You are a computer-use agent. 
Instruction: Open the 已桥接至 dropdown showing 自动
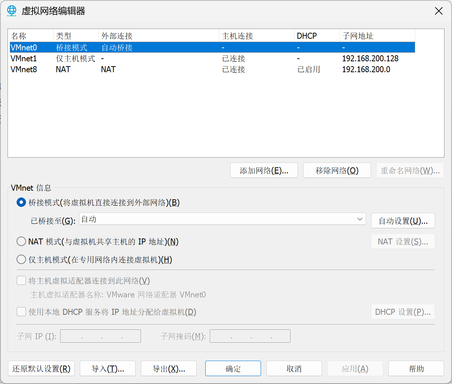pyautogui.click(x=223, y=219)
